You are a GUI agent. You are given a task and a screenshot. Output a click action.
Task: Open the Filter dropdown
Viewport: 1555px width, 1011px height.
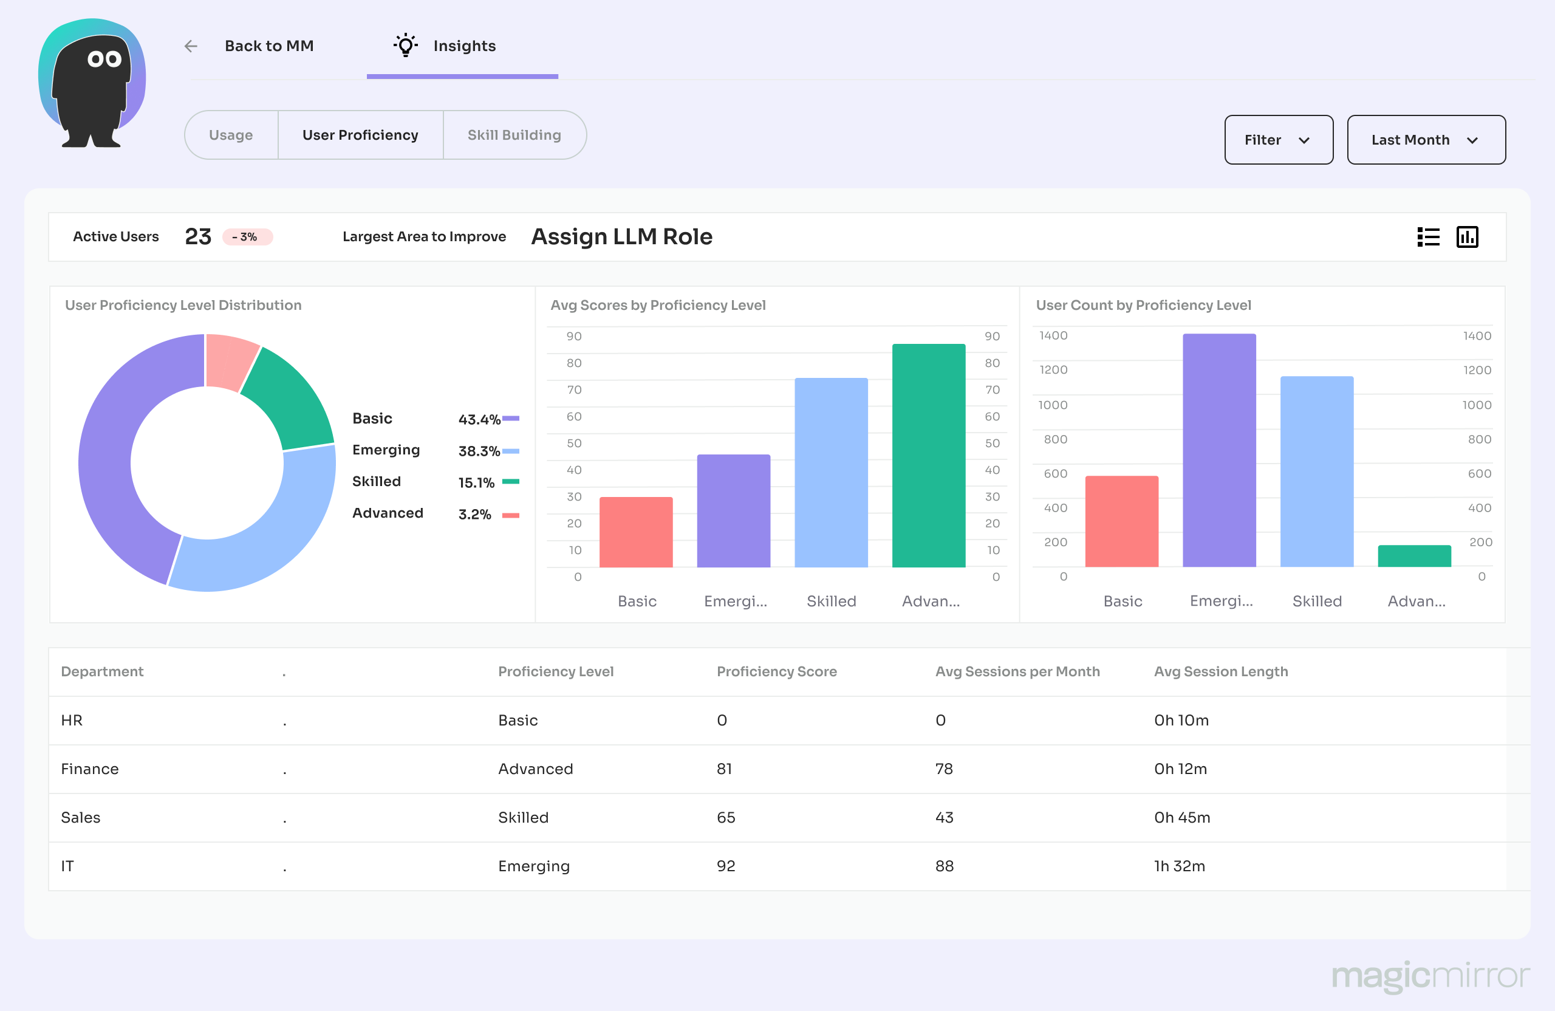pyautogui.click(x=1278, y=140)
